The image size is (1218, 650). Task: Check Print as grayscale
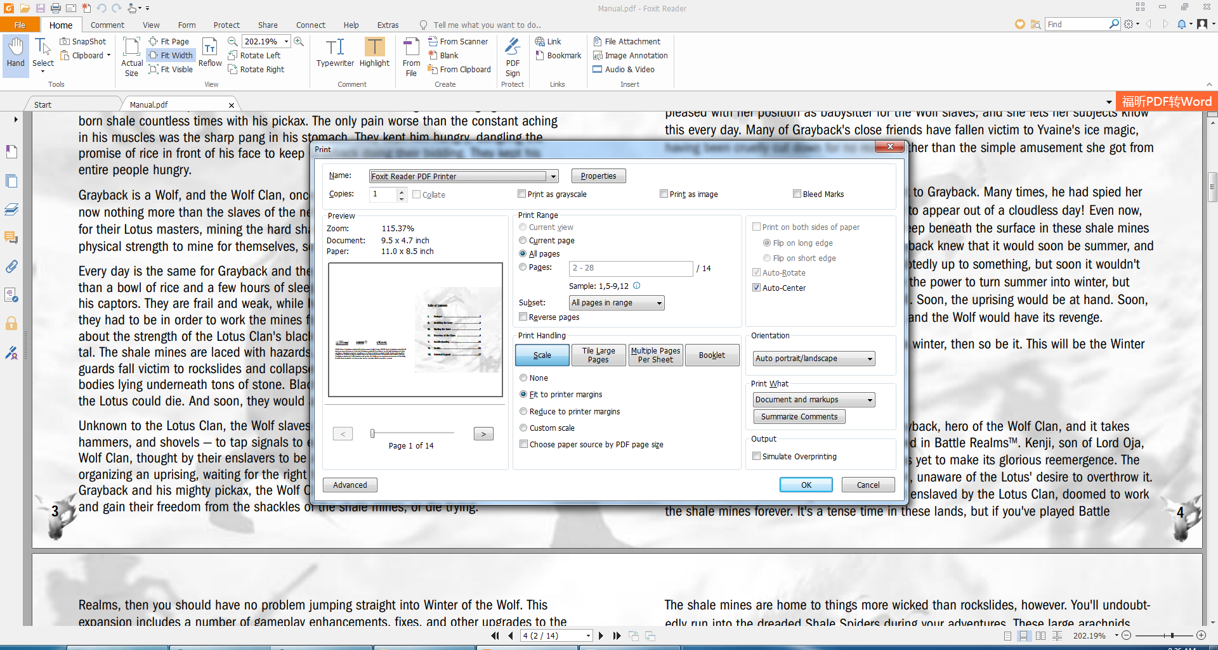pos(522,194)
